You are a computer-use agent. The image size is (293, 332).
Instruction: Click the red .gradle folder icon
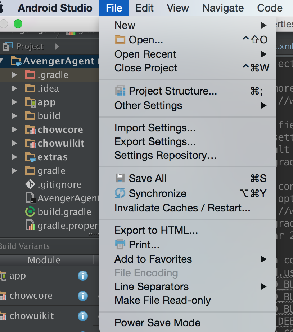[30, 75]
